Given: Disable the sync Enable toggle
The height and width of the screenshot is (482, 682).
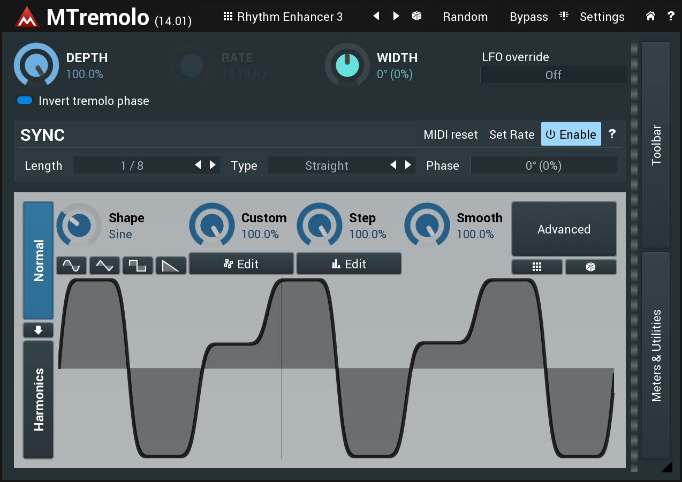Looking at the screenshot, I should tap(571, 134).
